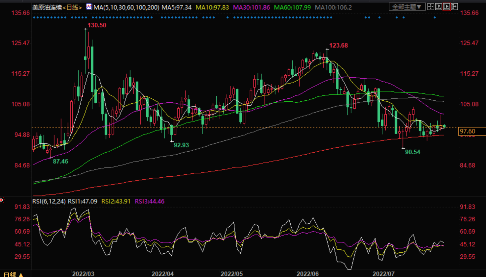Click the red-highlighted play axis icon
The height and width of the screenshot is (277, 486).
tap(446, 7)
